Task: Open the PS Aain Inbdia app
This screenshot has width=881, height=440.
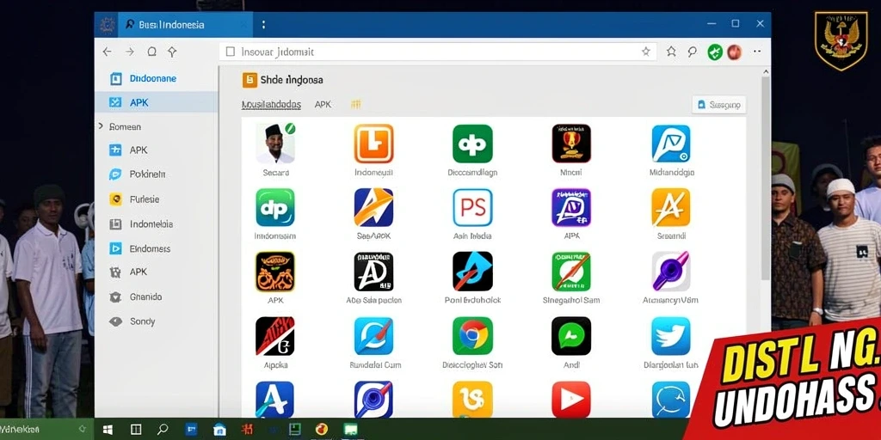Action: coord(472,208)
